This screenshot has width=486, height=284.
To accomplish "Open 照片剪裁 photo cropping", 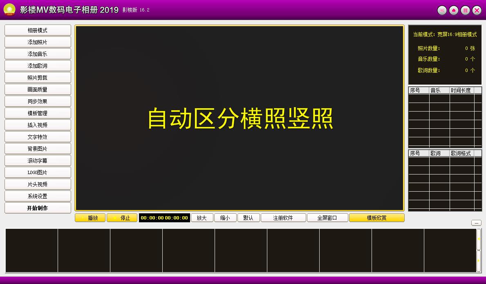I will coord(38,78).
